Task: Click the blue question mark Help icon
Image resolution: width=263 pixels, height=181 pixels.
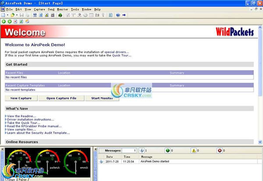Action: [118, 15]
